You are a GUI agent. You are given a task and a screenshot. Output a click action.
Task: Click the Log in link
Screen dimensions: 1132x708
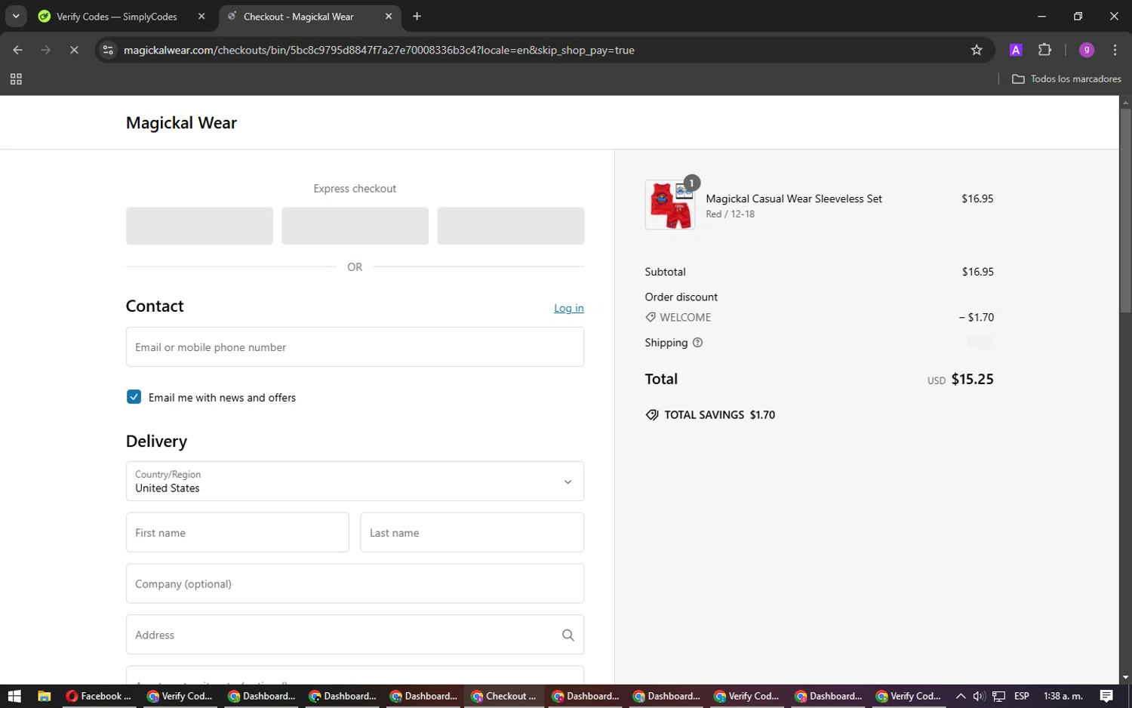click(569, 308)
